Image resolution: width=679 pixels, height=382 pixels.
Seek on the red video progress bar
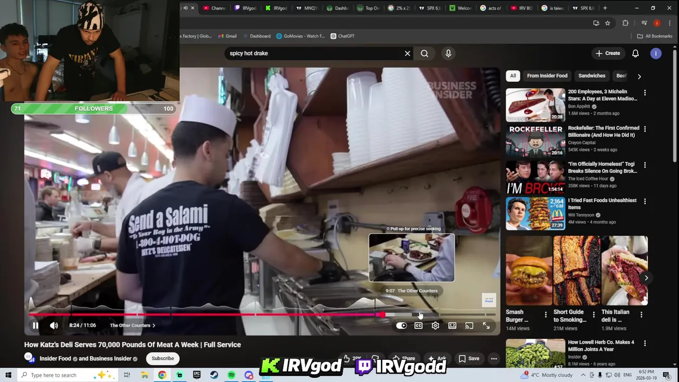pyautogui.click(x=262, y=315)
